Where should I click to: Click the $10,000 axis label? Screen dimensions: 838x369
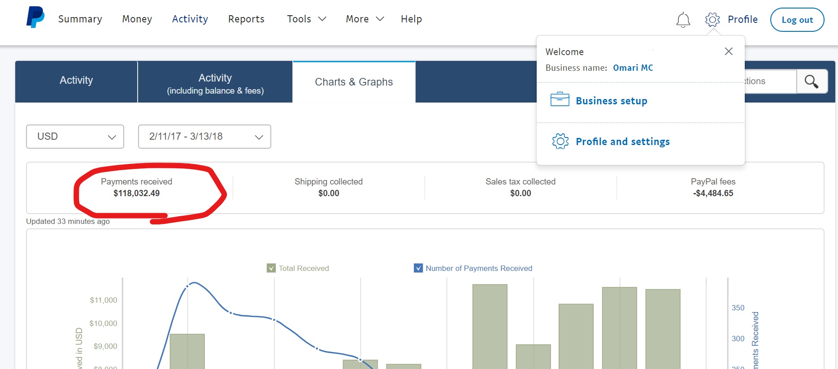[x=103, y=323]
